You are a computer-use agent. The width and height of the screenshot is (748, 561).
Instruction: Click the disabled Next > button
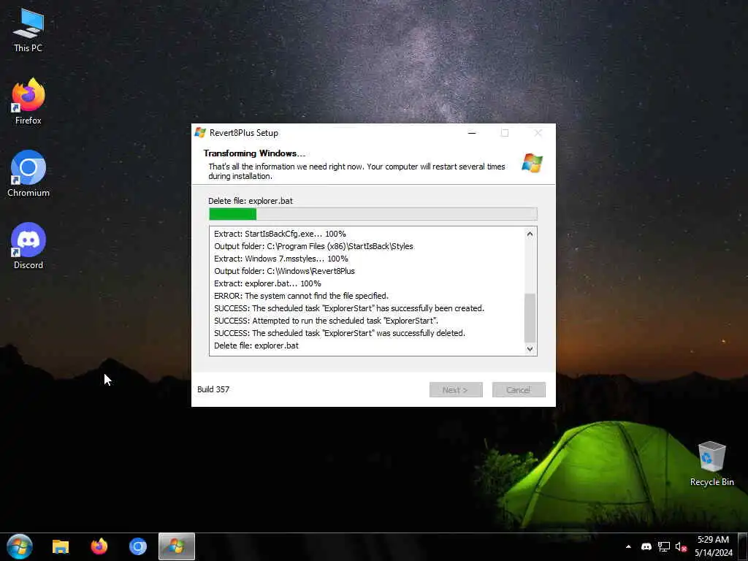(456, 390)
